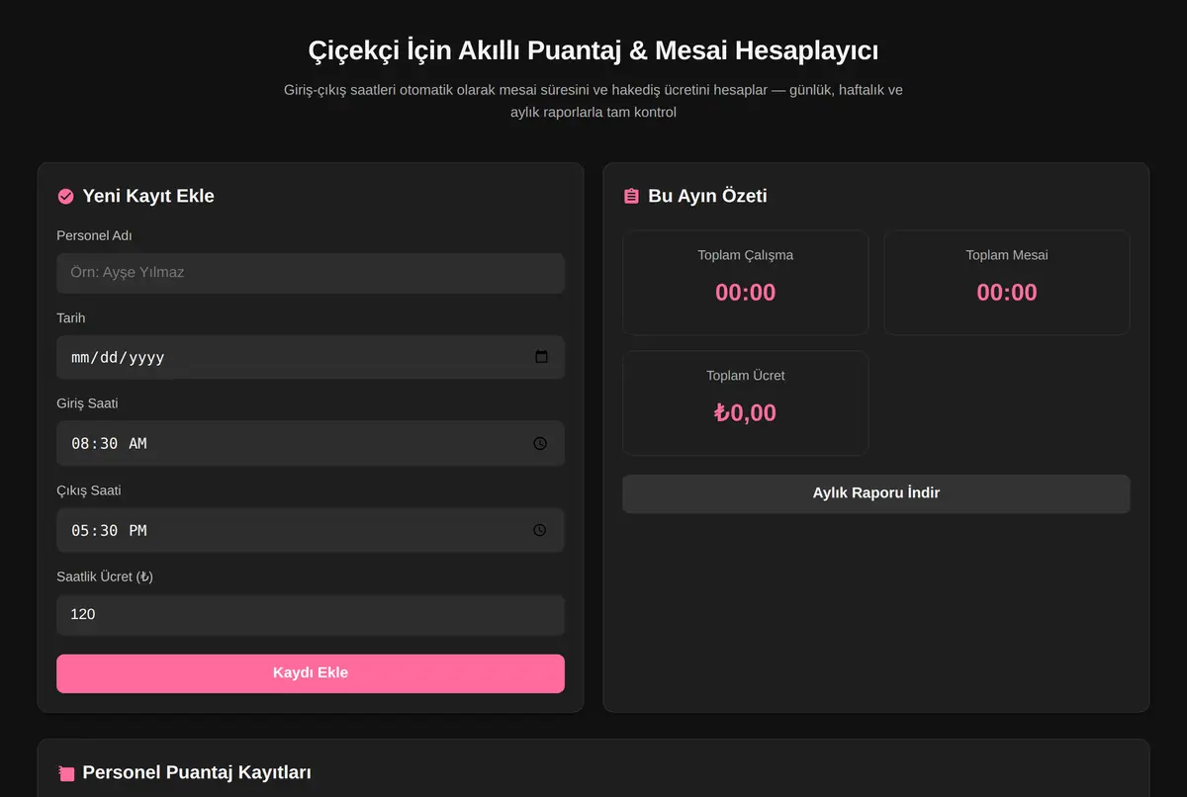Click the ₺0,00 total wage value

click(x=746, y=413)
